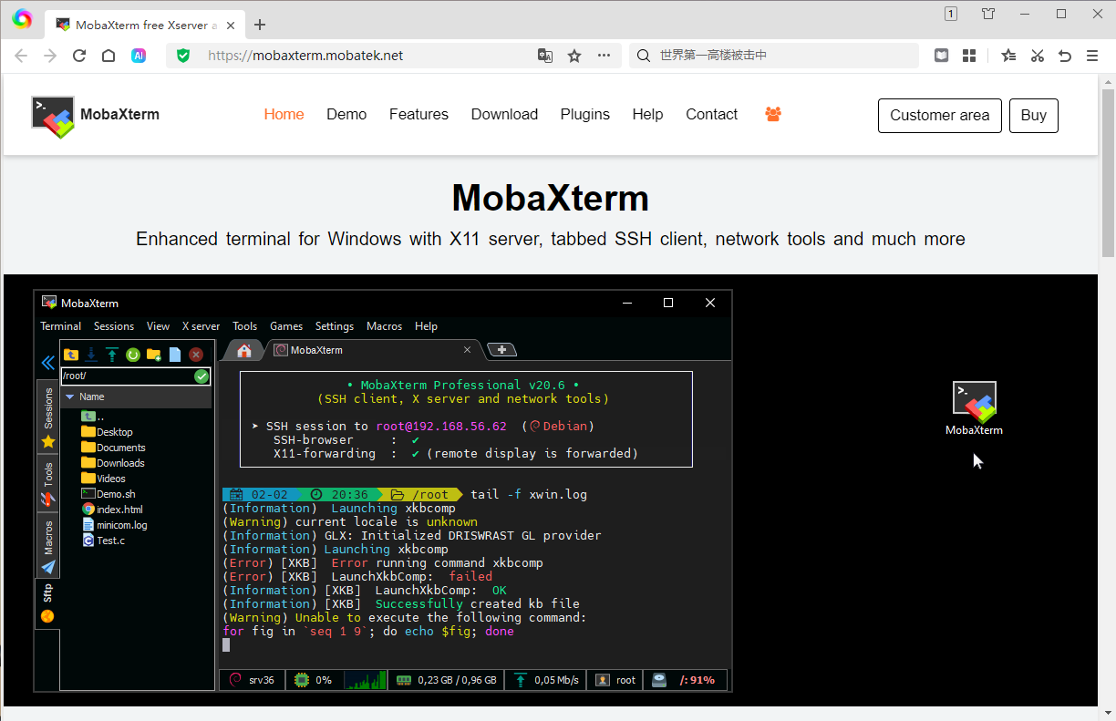
Task: Click the CPU 0% status item
Action: click(x=315, y=680)
